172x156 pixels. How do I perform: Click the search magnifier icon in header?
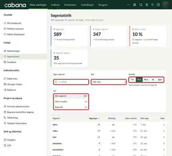coord(141,5)
